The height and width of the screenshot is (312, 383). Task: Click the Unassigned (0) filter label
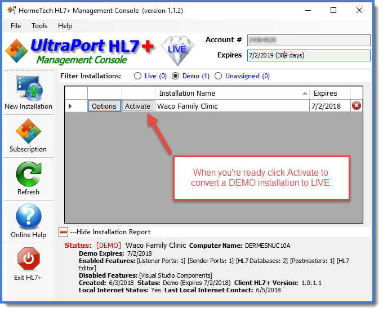(247, 76)
